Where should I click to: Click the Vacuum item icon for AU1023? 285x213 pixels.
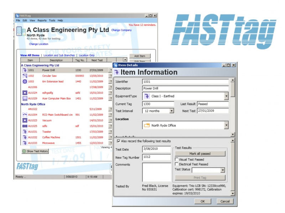pos(25,120)
